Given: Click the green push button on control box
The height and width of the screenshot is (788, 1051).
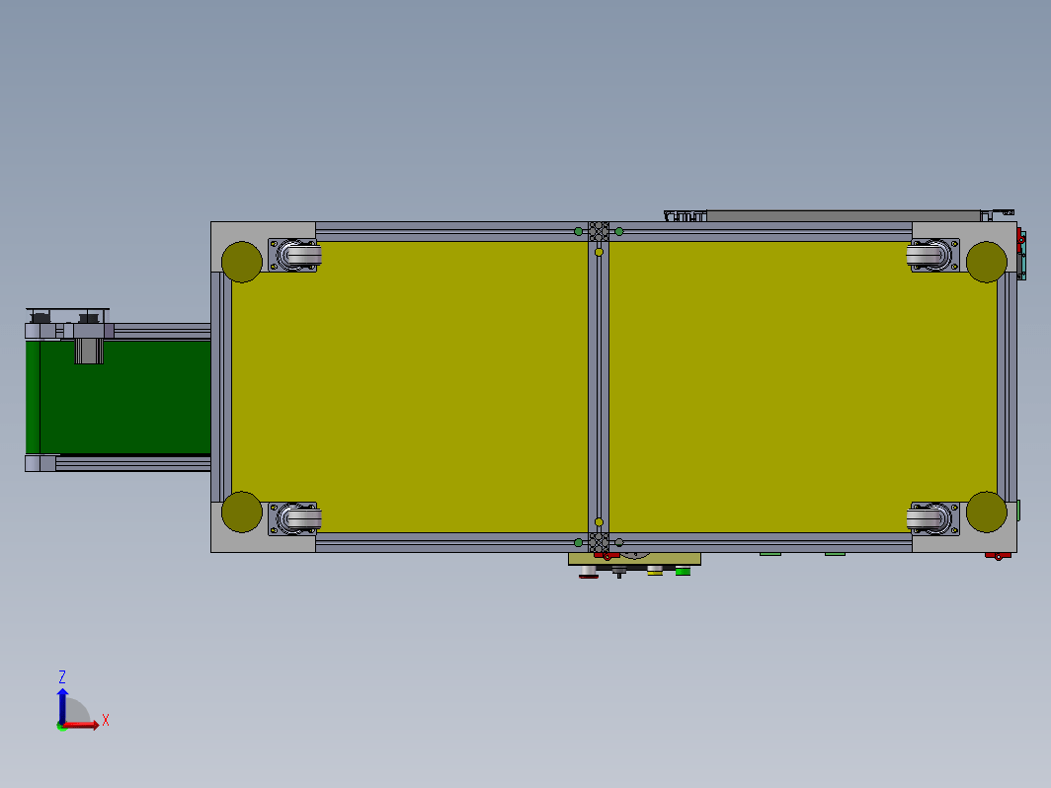Looking at the screenshot, I should pyautogui.click(x=683, y=571).
